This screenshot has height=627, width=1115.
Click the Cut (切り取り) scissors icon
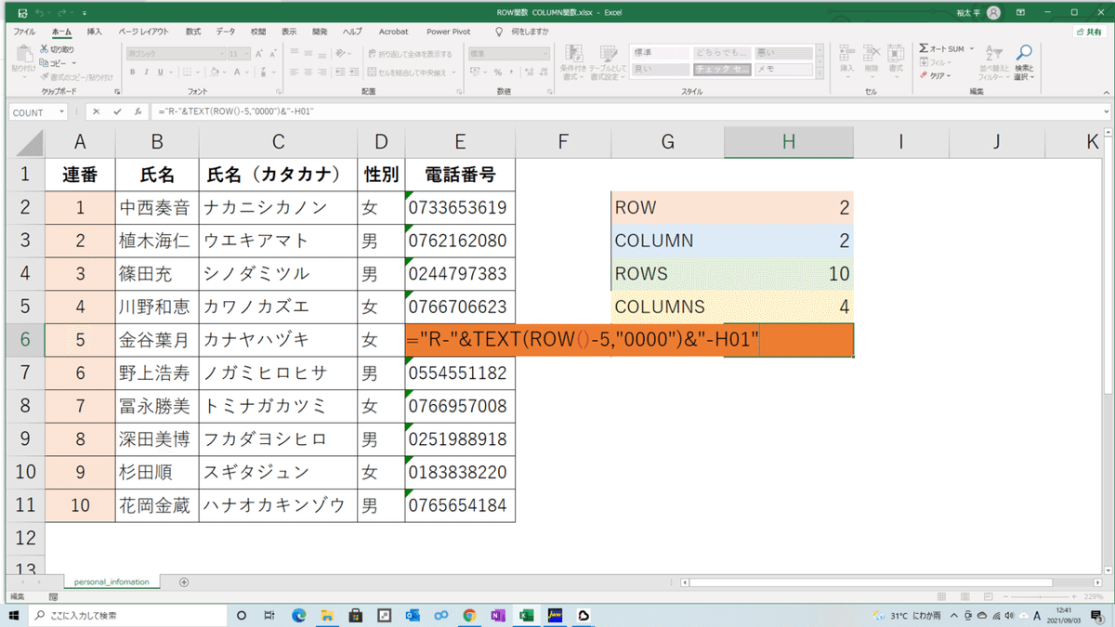45,49
